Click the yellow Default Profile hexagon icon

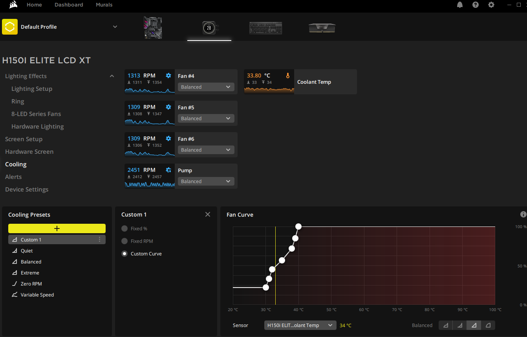[x=10, y=27]
